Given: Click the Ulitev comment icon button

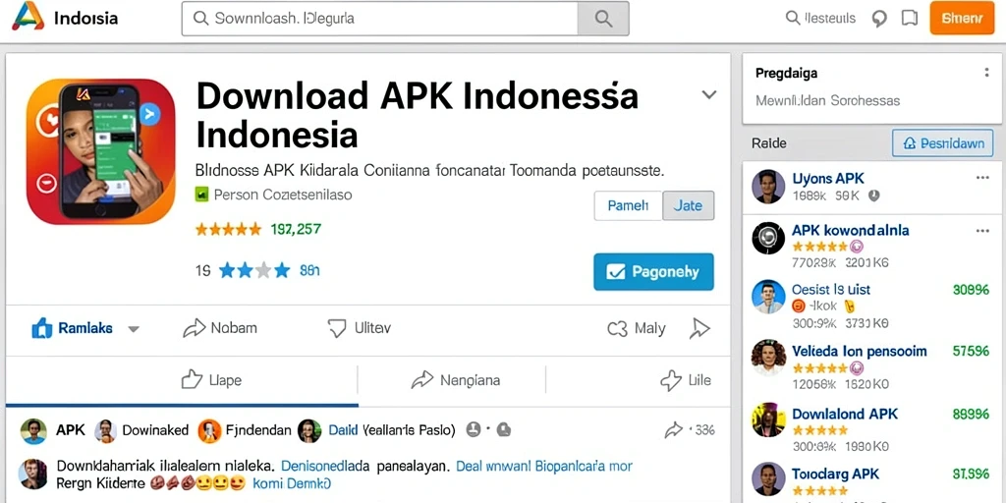Looking at the screenshot, I should (337, 328).
